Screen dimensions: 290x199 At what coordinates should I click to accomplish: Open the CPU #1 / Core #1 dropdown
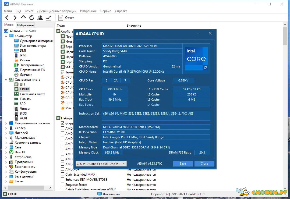[x=101, y=164]
